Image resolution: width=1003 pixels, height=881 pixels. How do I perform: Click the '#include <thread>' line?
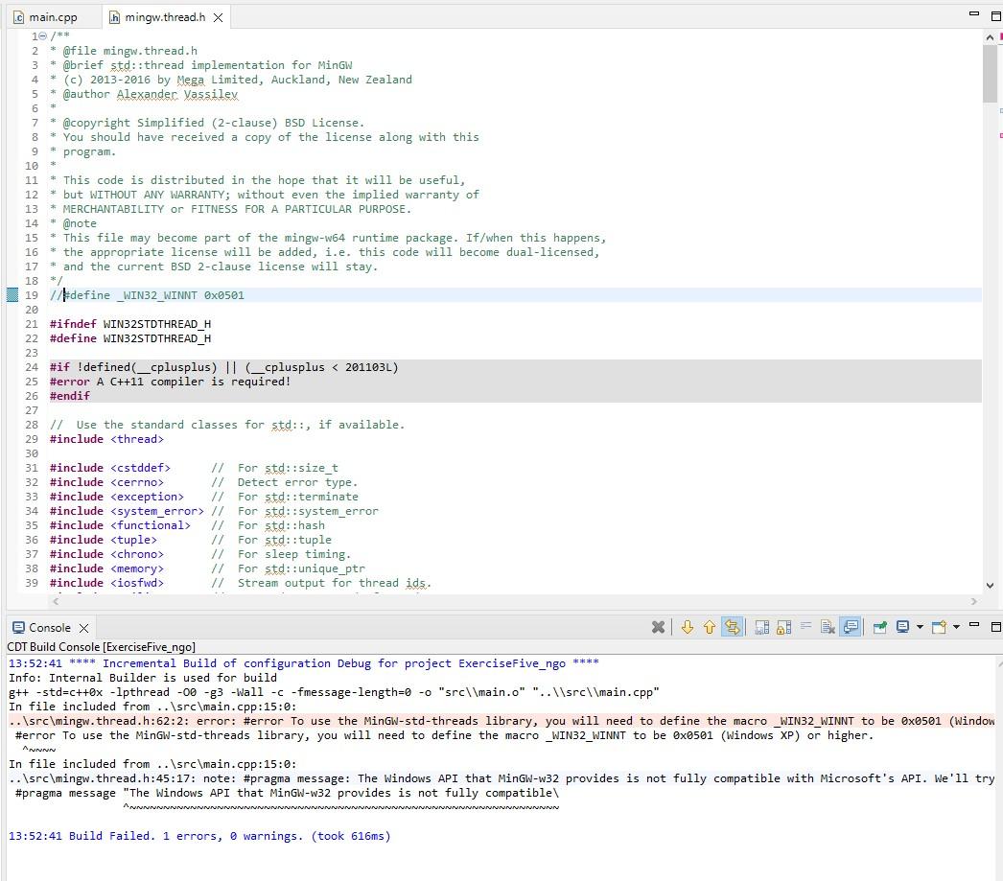pos(106,438)
